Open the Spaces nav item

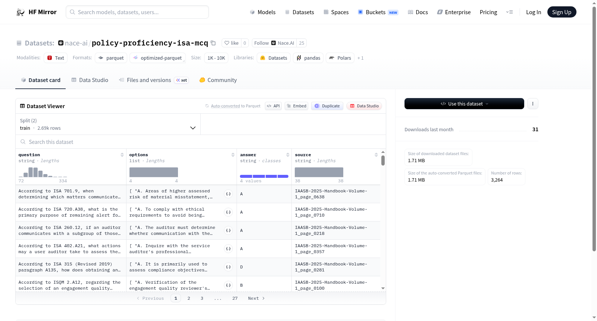336,12
